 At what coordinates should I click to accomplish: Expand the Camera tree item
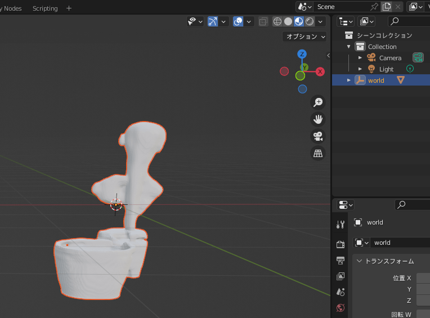point(360,58)
